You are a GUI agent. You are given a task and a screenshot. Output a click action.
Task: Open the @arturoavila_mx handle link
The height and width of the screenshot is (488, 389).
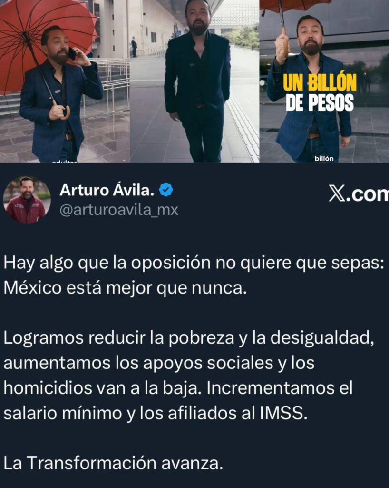118,210
